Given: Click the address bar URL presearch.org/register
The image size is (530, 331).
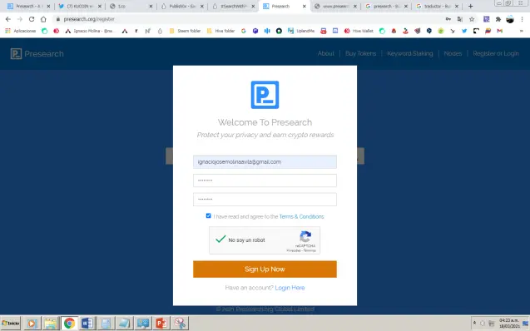Looking at the screenshot, I should tap(89, 19).
